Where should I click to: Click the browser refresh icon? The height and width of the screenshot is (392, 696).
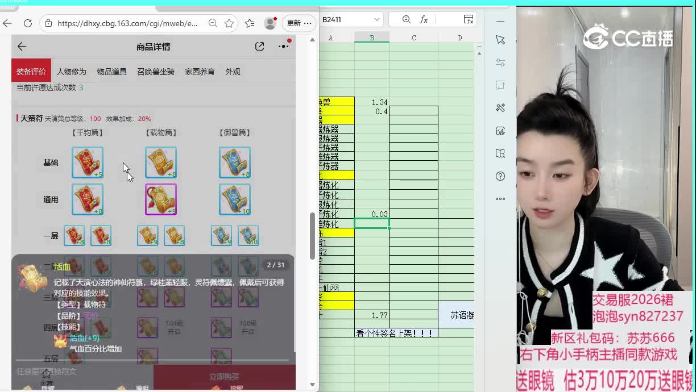27,23
